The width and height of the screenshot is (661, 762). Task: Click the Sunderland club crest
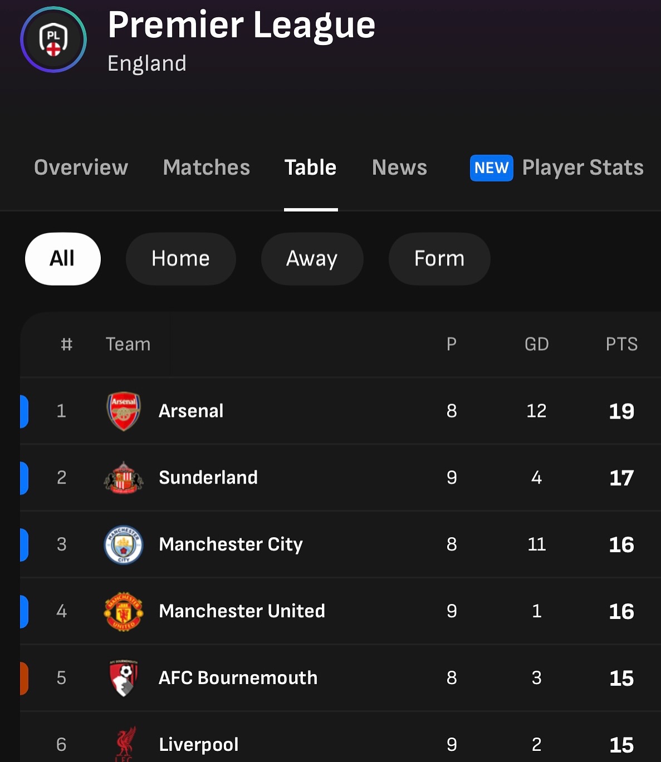coord(124,478)
